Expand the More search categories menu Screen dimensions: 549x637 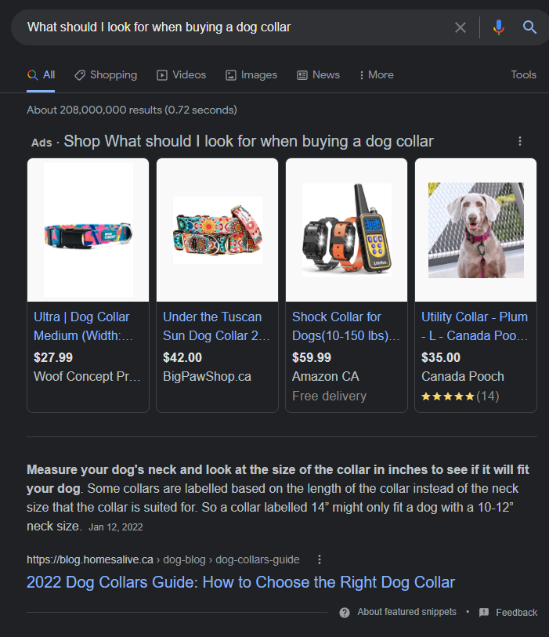tap(376, 74)
